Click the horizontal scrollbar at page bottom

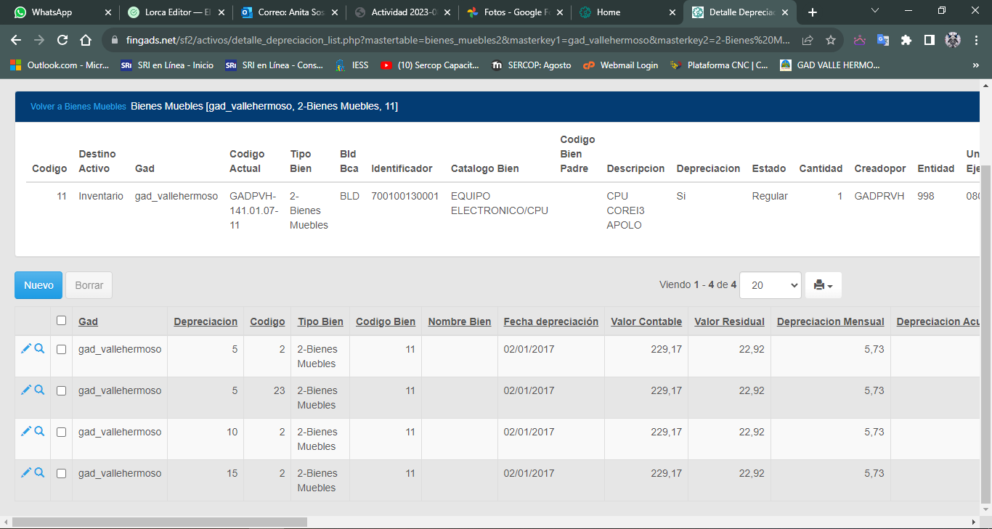160,522
